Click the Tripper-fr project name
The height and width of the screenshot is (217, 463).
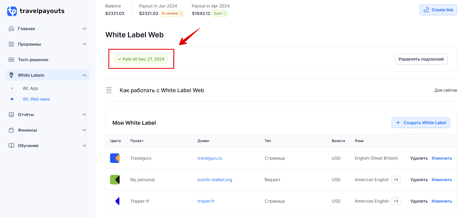click(140, 201)
